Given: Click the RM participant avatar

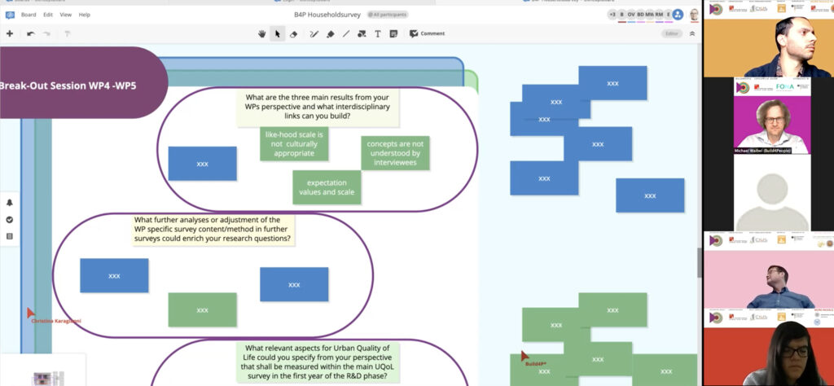Looking at the screenshot, I should (660, 15).
